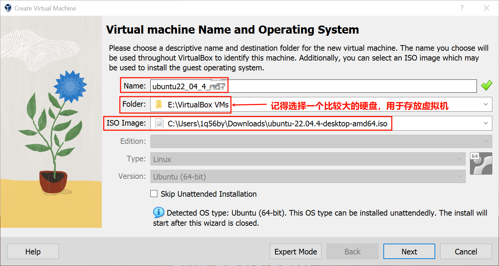The width and height of the screenshot is (499, 266).
Task: Click the disc icon in ISO Image field
Action: tap(159, 123)
